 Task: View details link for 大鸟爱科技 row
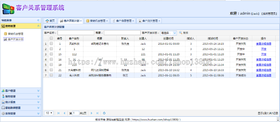(x=264, y=70)
